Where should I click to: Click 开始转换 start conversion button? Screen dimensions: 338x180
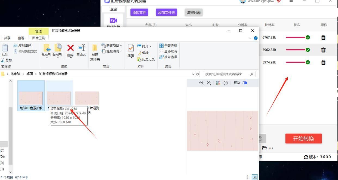pos(303,139)
